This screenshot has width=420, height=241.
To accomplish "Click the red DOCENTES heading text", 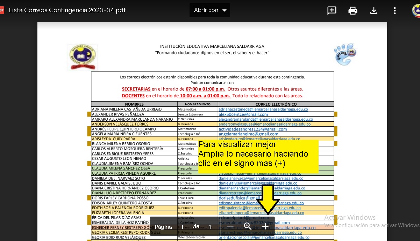I will (133, 96).
